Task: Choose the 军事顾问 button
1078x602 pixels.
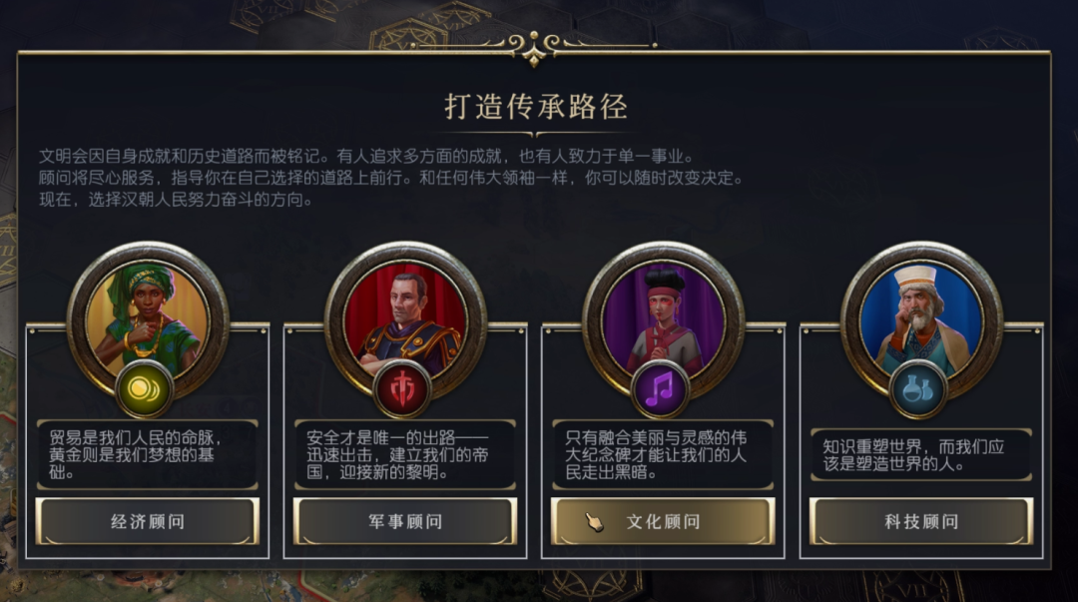Action: coord(405,521)
